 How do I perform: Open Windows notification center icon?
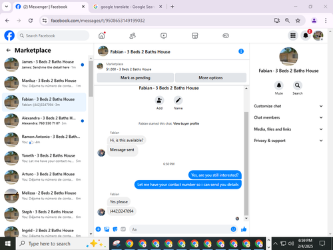pos(322,243)
